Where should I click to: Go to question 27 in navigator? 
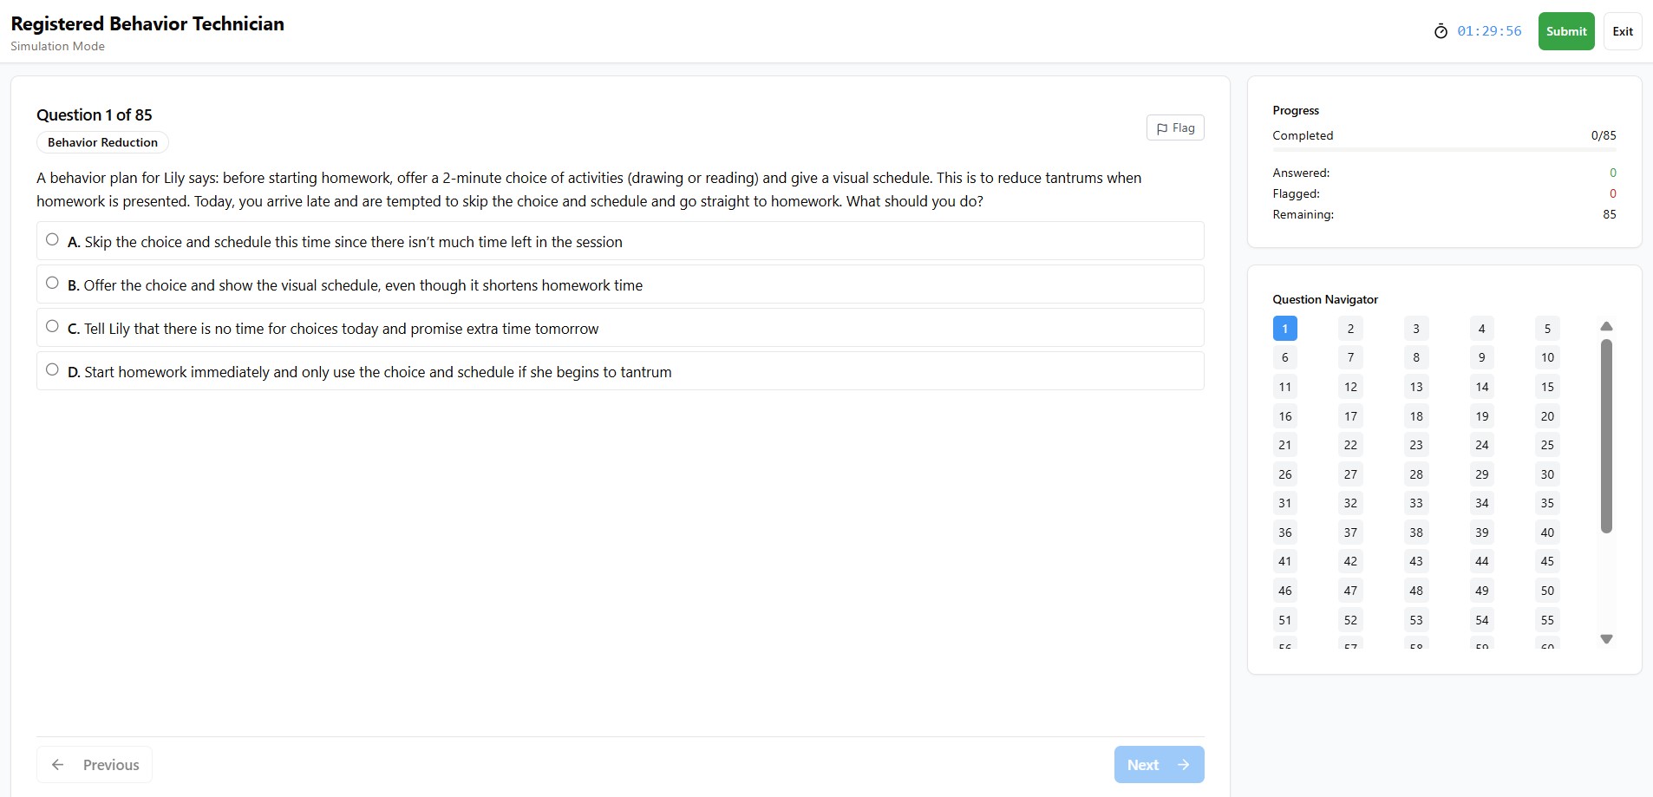click(x=1350, y=474)
